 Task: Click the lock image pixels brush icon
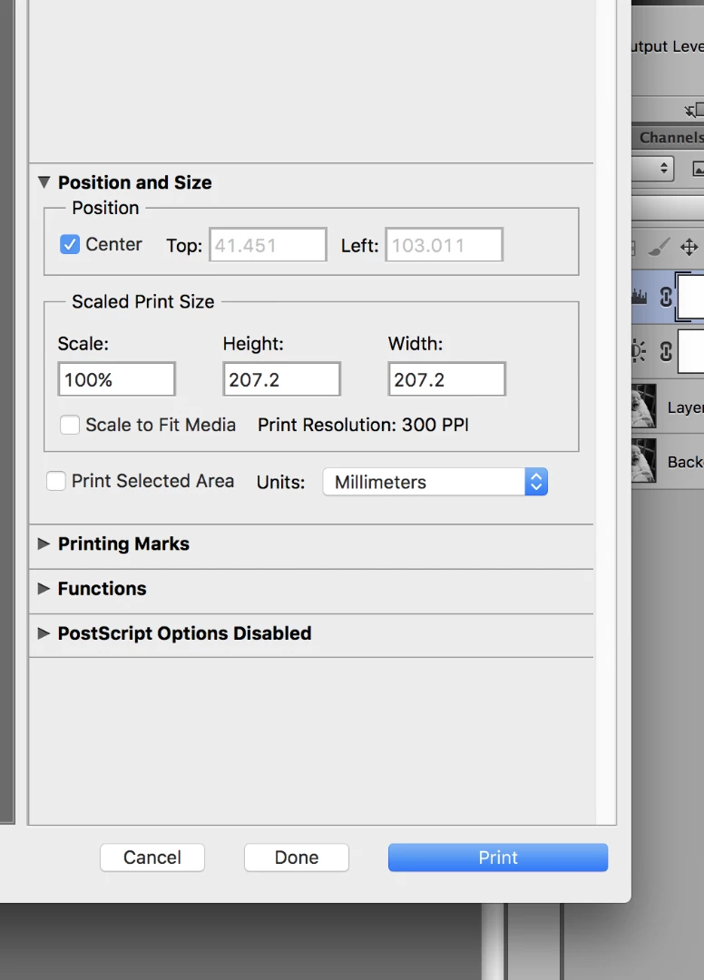[x=659, y=247]
